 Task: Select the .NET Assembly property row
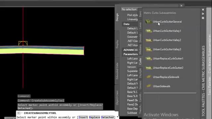(x=132, y=45)
